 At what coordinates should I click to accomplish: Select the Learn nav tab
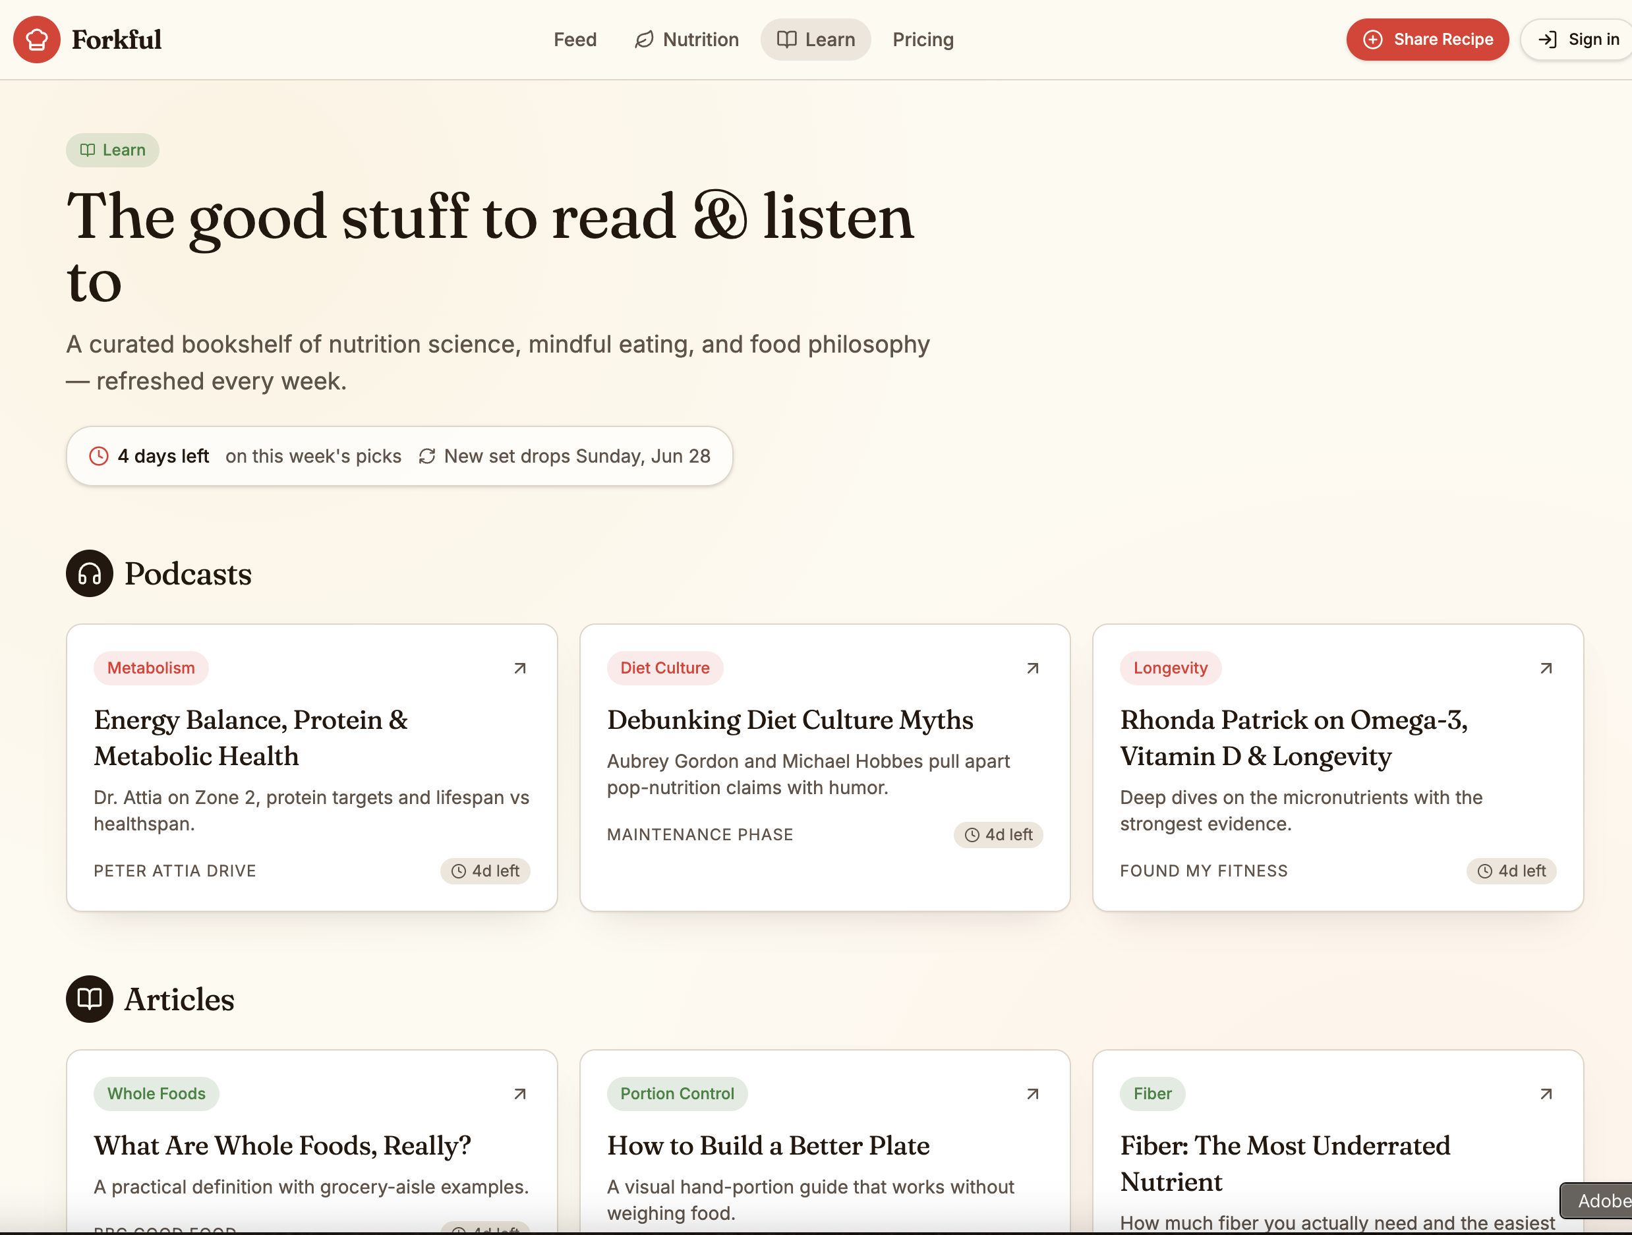815,39
